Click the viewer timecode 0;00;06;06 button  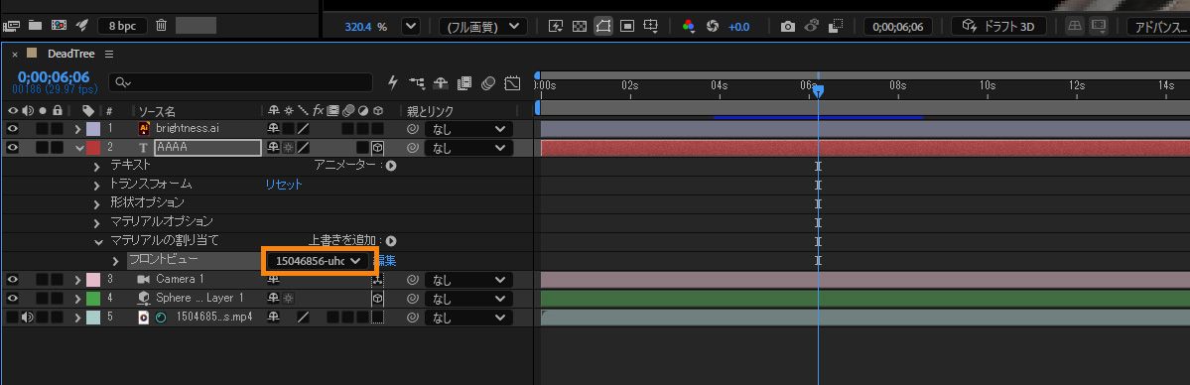point(898,27)
